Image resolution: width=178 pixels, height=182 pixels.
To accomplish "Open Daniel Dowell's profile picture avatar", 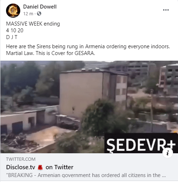I will coord(13,11).
